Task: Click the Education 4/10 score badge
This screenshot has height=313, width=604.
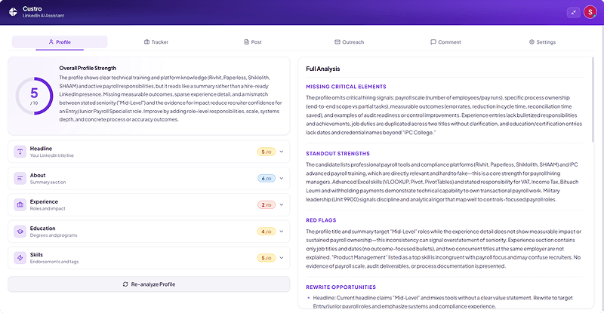Action: (x=267, y=232)
